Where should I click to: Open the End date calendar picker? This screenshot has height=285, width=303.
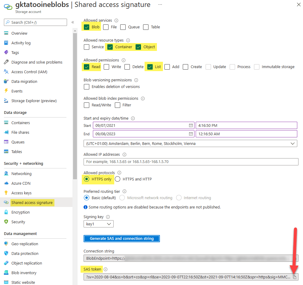191,134
